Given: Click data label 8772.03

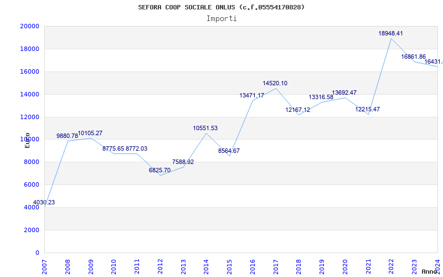Looking at the screenshot, I should click(x=136, y=148).
